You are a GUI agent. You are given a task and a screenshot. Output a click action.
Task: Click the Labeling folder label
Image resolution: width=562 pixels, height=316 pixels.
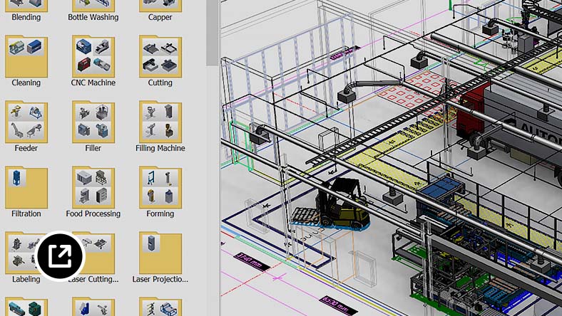(x=26, y=280)
